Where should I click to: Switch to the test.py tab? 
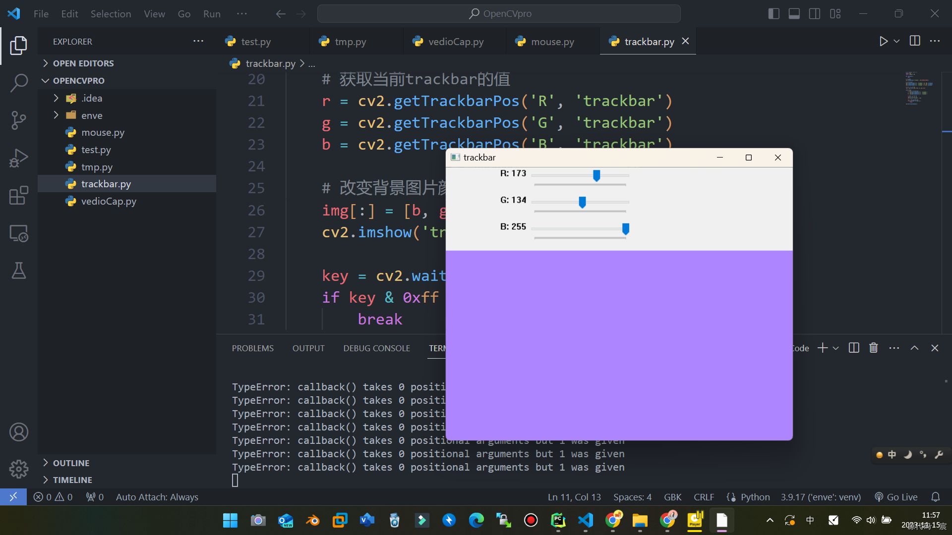pos(255,42)
